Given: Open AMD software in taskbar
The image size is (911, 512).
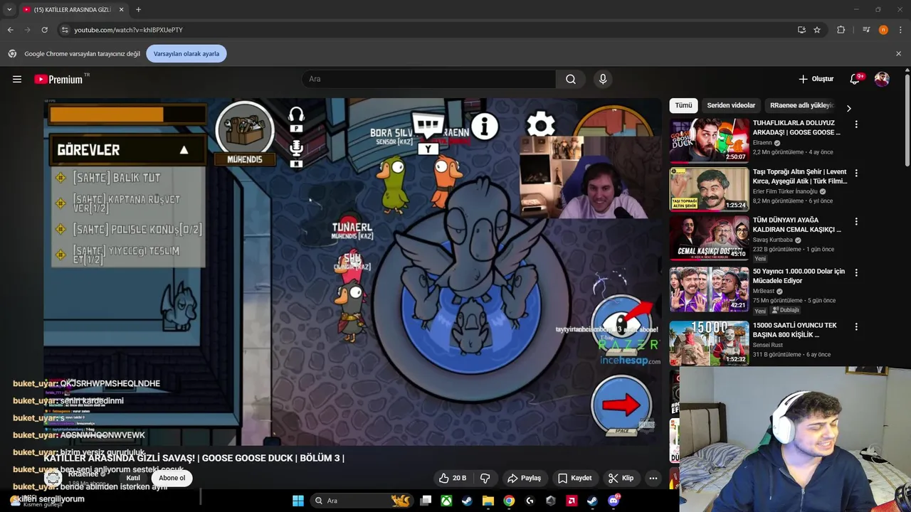Looking at the screenshot, I should tap(572, 501).
